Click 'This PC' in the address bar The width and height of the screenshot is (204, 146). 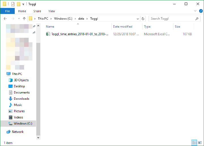tap(43, 19)
